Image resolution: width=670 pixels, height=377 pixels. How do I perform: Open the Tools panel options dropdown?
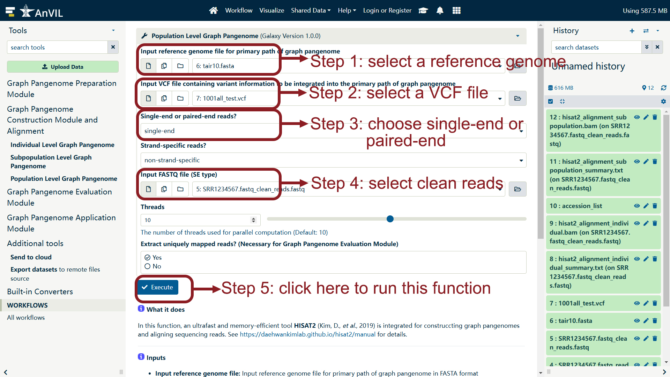pyautogui.click(x=113, y=30)
